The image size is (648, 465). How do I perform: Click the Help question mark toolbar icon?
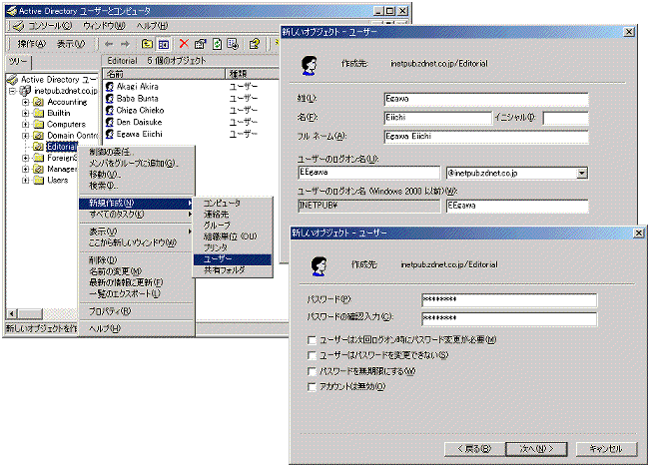[x=255, y=44]
